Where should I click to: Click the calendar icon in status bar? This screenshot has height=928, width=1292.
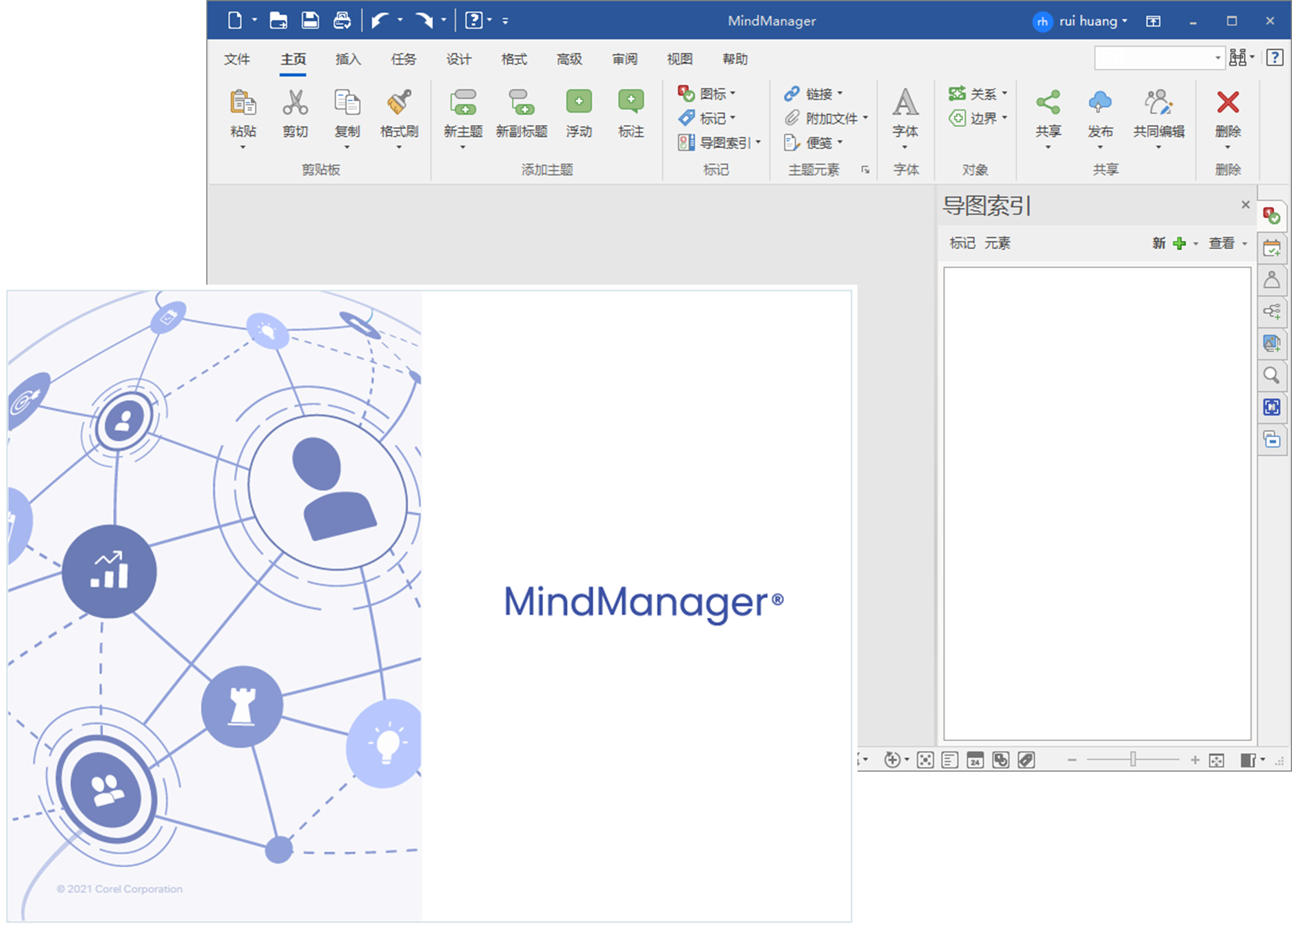click(x=975, y=760)
